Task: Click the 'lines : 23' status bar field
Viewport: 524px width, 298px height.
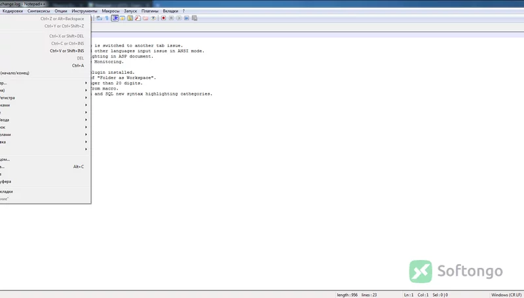Action: point(369,295)
